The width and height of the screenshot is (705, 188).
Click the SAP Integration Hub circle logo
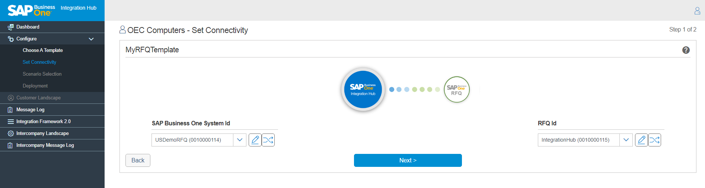click(363, 89)
